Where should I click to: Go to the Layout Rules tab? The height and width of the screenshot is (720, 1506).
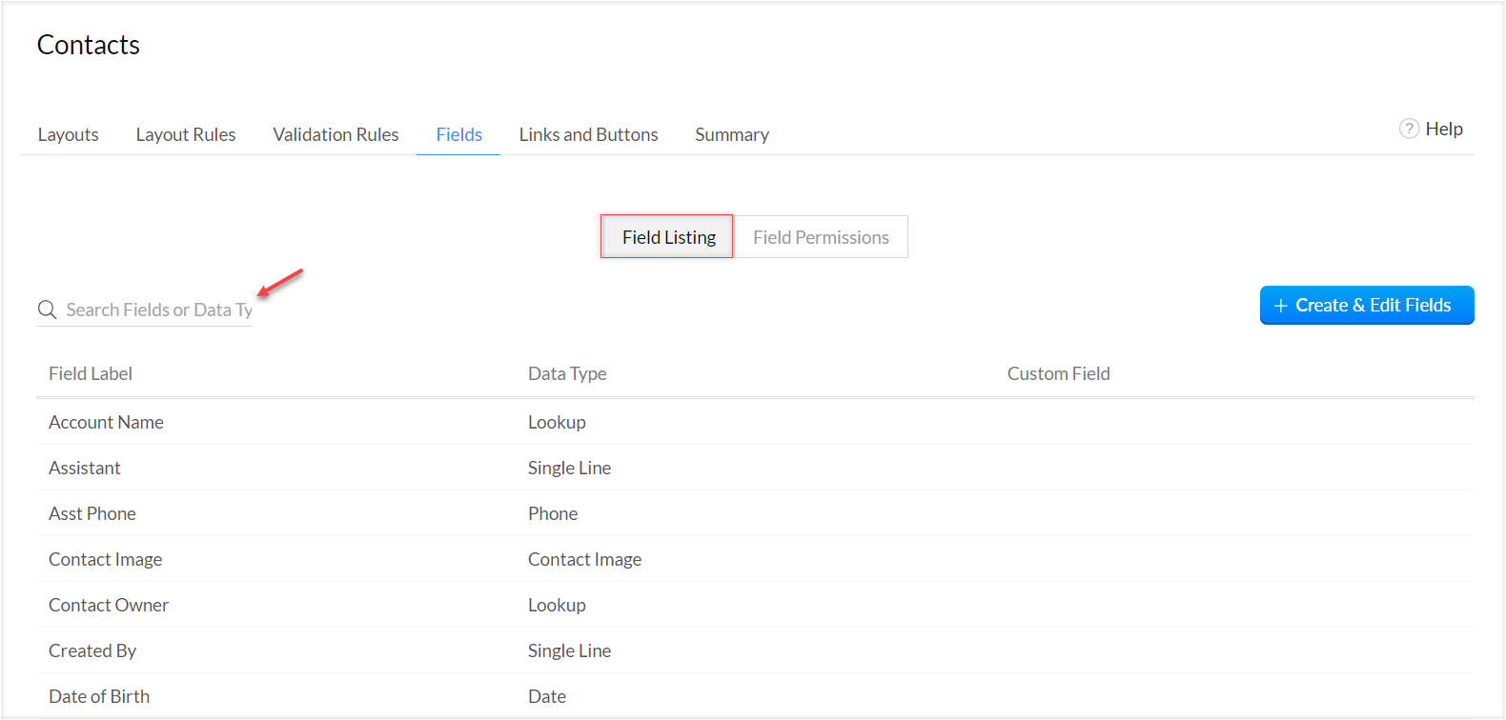click(186, 134)
